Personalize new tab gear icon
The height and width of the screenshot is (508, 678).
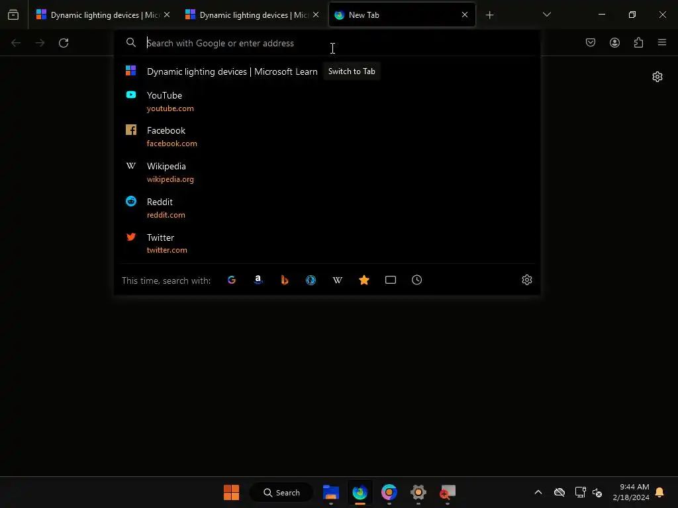tap(657, 77)
